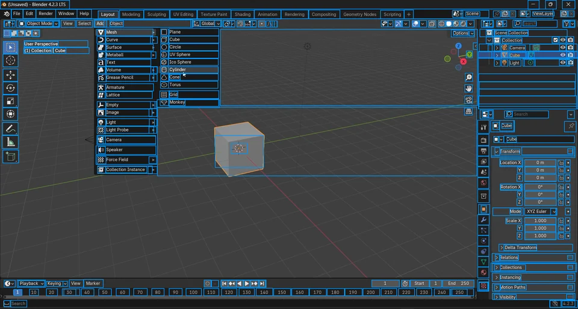Click outliner Search field
The width and height of the screenshot is (578, 309).
[x=535, y=23]
